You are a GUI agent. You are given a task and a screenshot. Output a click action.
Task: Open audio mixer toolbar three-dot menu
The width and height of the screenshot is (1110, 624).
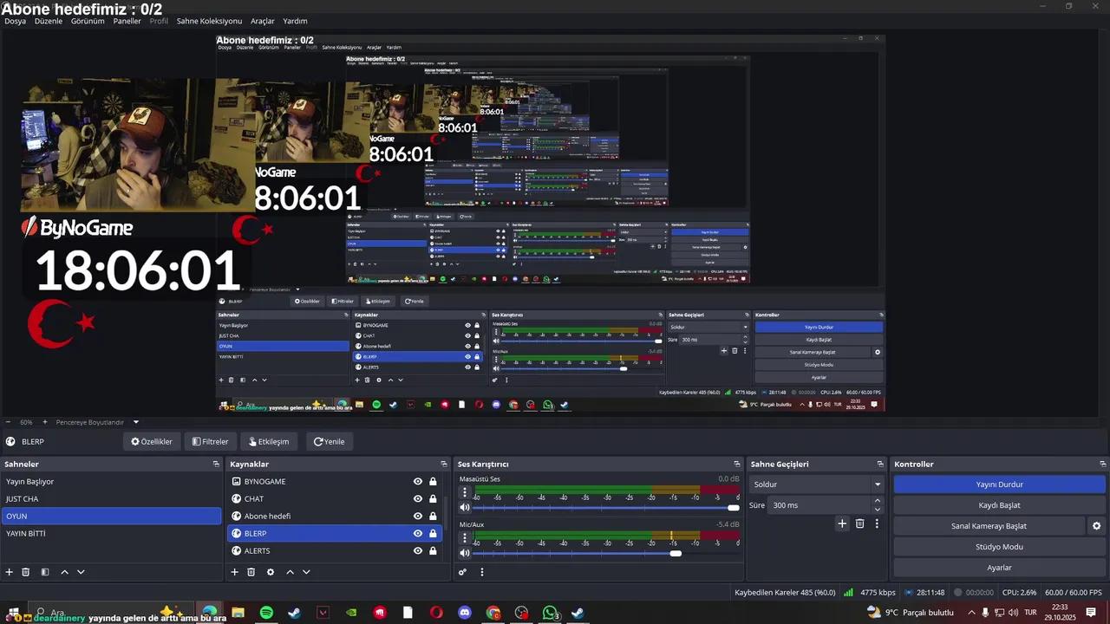point(482,572)
